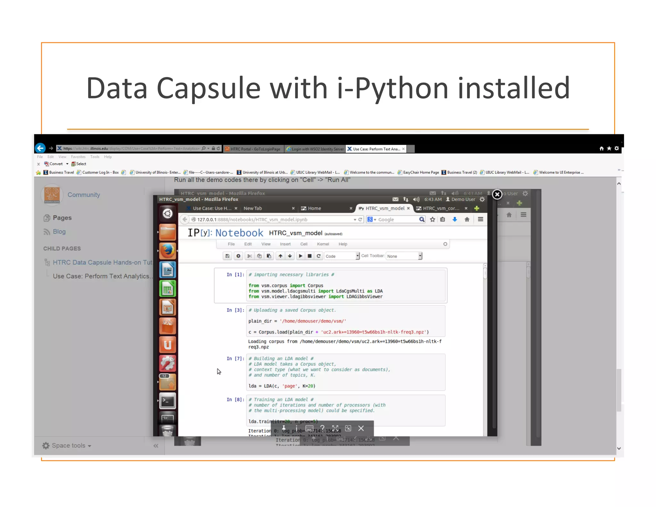Expand the Cell Toolbar None dropdown
The height and width of the screenshot is (507, 656).
click(x=404, y=256)
